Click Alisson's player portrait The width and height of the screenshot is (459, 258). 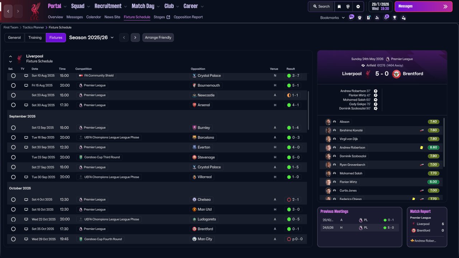tap(328, 122)
